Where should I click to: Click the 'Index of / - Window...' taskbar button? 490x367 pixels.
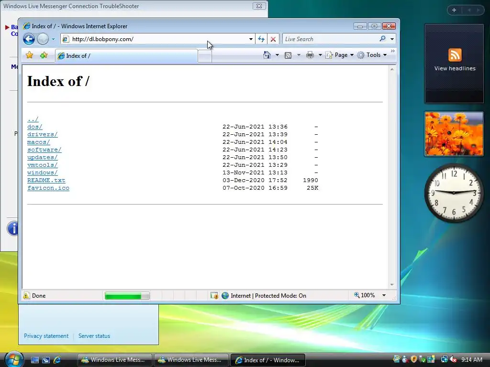[x=267, y=360]
